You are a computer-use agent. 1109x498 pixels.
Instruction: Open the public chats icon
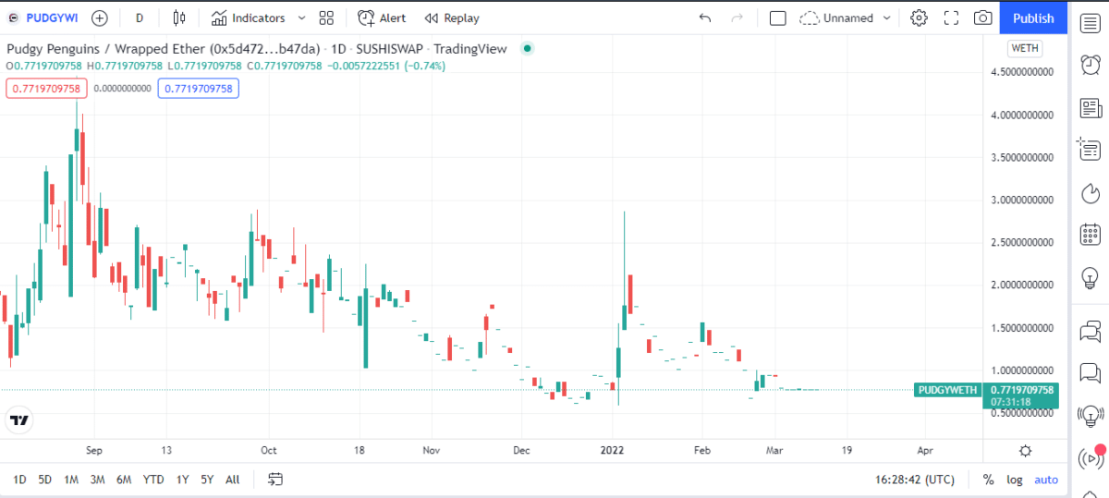[x=1091, y=330]
